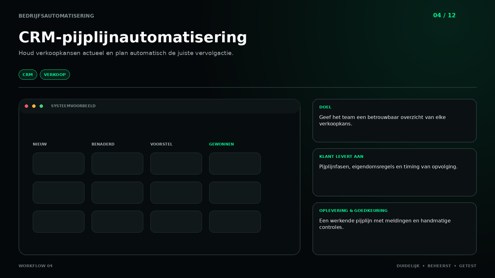Open the second card under GEWONNEN
Screen dimensions: 495x278
pyautogui.click(x=235, y=192)
